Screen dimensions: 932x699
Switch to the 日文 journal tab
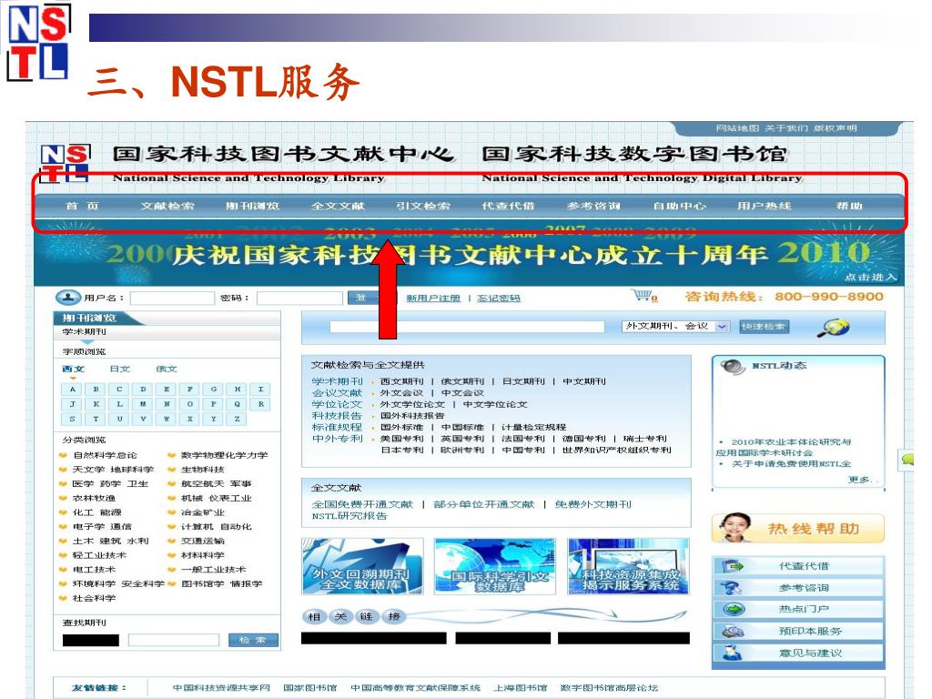click(120, 370)
